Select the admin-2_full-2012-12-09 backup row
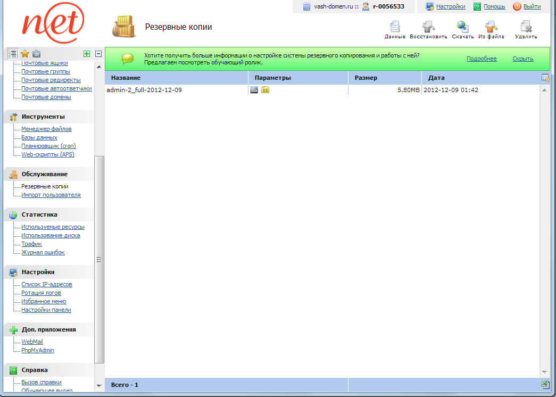556x397 pixels. point(144,90)
